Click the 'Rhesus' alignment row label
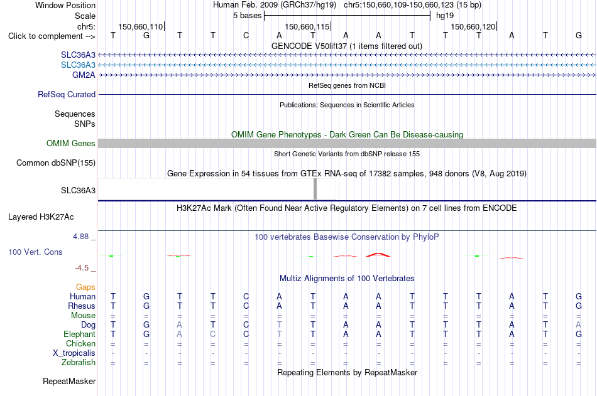Image resolution: width=597 pixels, height=396 pixels. point(82,306)
